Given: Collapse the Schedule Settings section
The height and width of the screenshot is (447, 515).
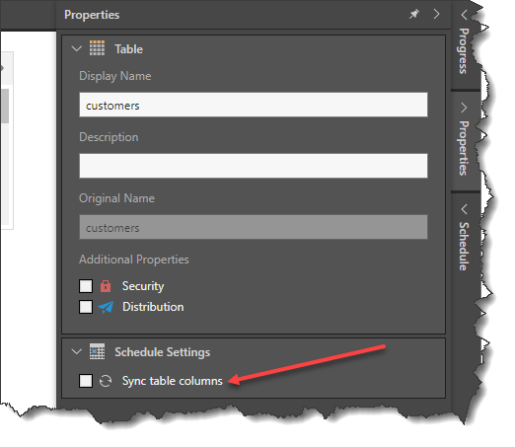Looking at the screenshot, I should pos(76,352).
